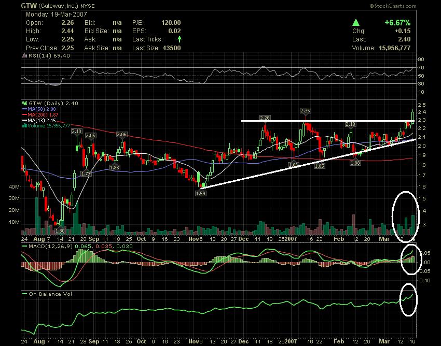Click the green Last Ticks up arrow
The image size is (441, 346).
coord(180,39)
